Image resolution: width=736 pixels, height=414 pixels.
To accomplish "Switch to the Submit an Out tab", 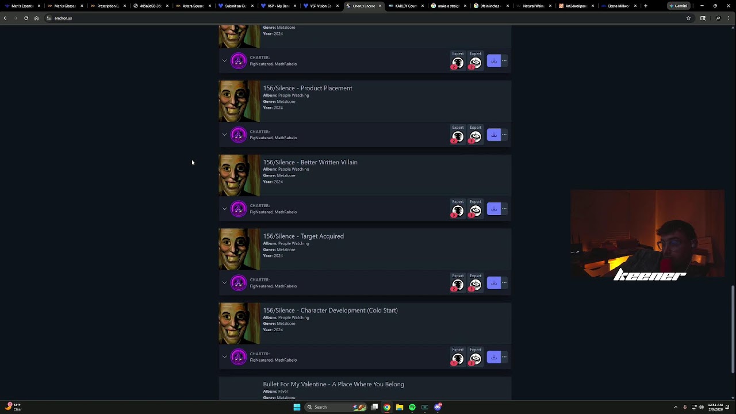I will click(x=235, y=6).
